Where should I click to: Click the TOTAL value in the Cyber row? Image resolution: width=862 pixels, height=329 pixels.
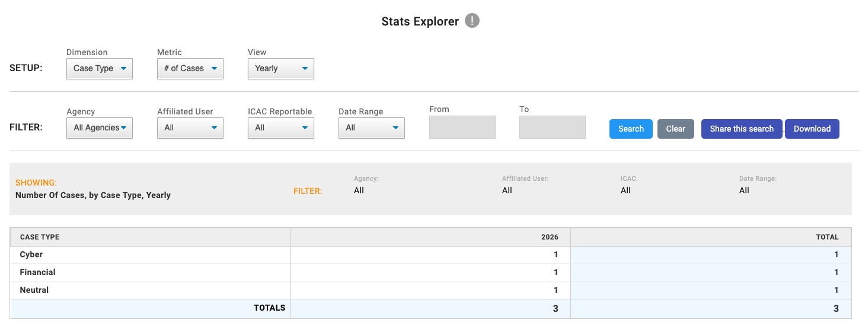pos(837,255)
